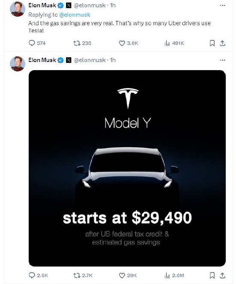
Task: Share the gas savings reply tweet
Action: pyautogui.click(x=222, y=43)
